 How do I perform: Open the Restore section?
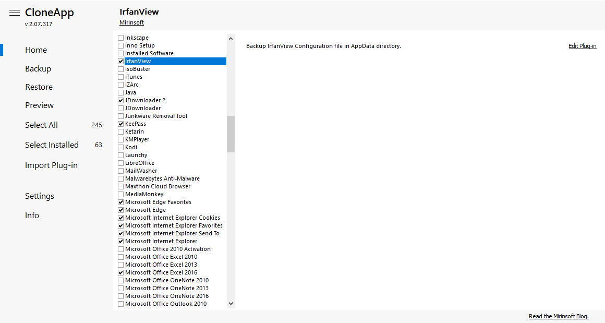pos(39,87)
